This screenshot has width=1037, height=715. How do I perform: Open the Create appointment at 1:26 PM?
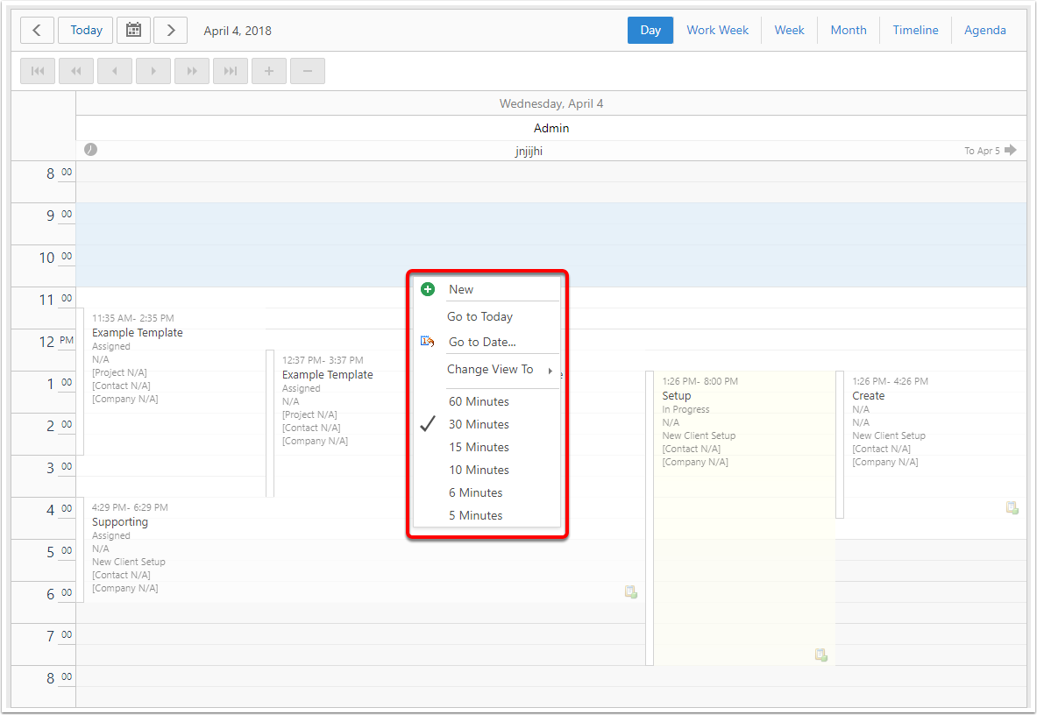coord(931,444)
